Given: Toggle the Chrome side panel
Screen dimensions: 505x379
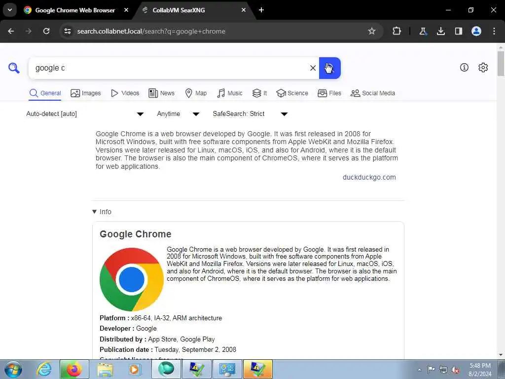Looking at the screenshot, I should (459, 31).
